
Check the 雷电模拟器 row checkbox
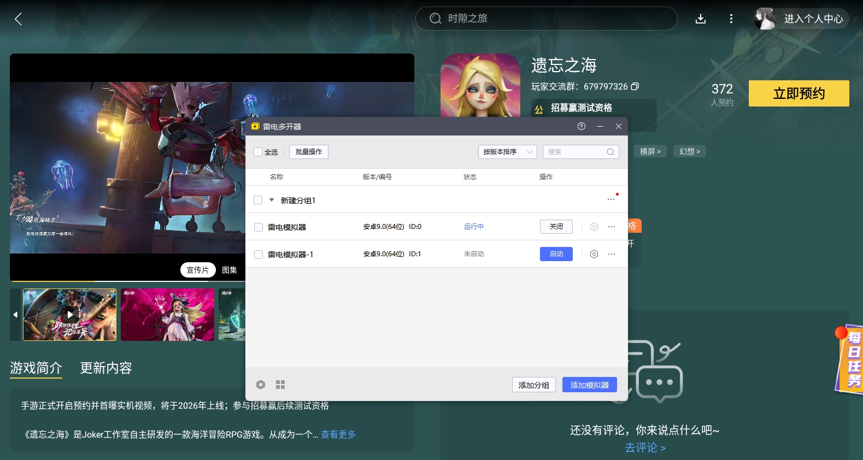click(x=259, y=227)
